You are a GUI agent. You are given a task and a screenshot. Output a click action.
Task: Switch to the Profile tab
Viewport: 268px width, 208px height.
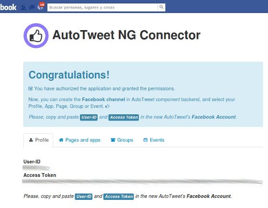pyautogui.click(x=38, y=140)
